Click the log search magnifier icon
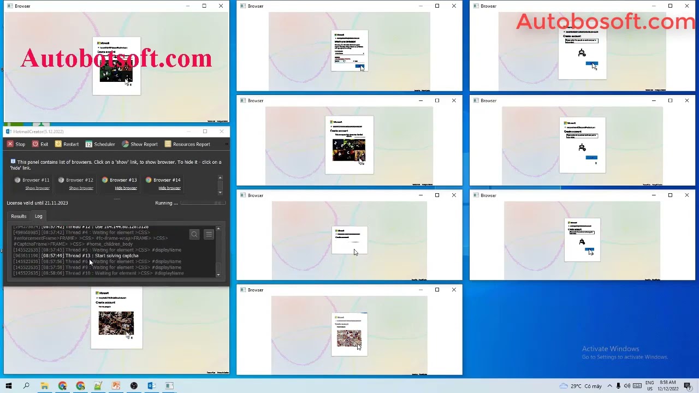This screenshot has height=393, width=699. click(x=194, y=234)
